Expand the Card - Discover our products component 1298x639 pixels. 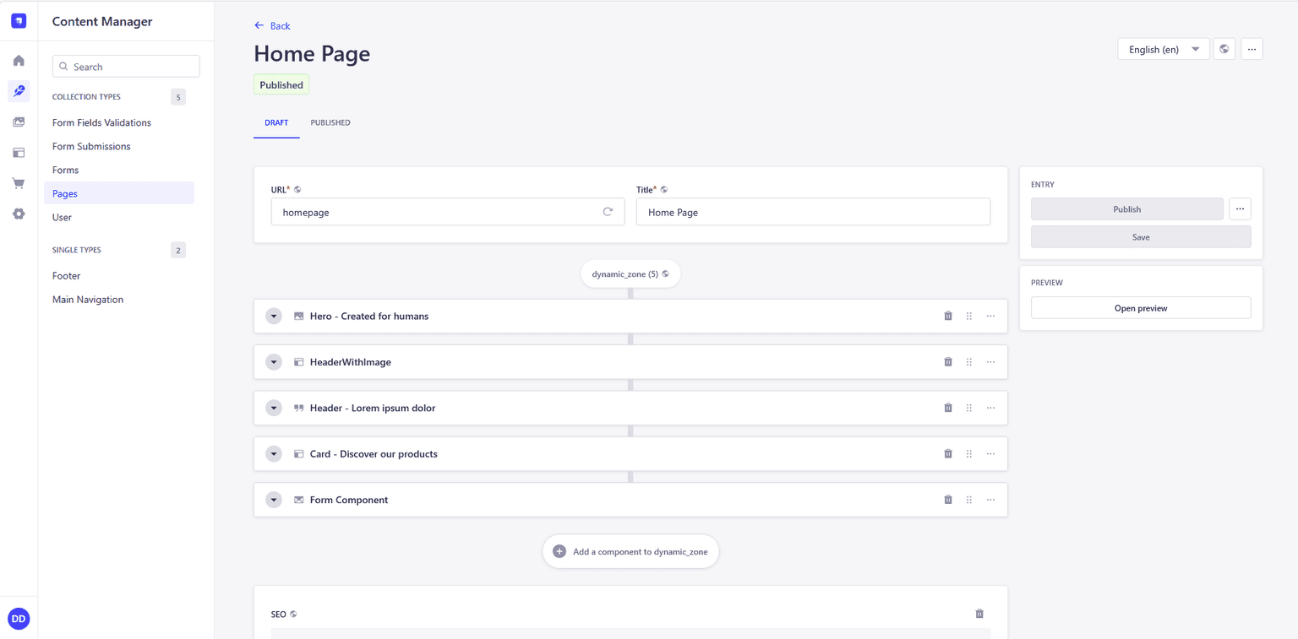click(x=273, y=453)
